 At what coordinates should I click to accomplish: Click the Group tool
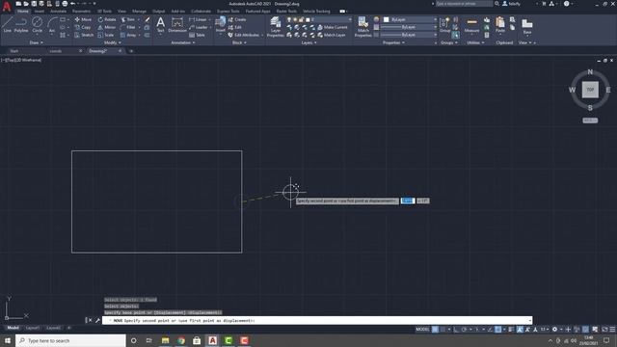pos(444,25)
